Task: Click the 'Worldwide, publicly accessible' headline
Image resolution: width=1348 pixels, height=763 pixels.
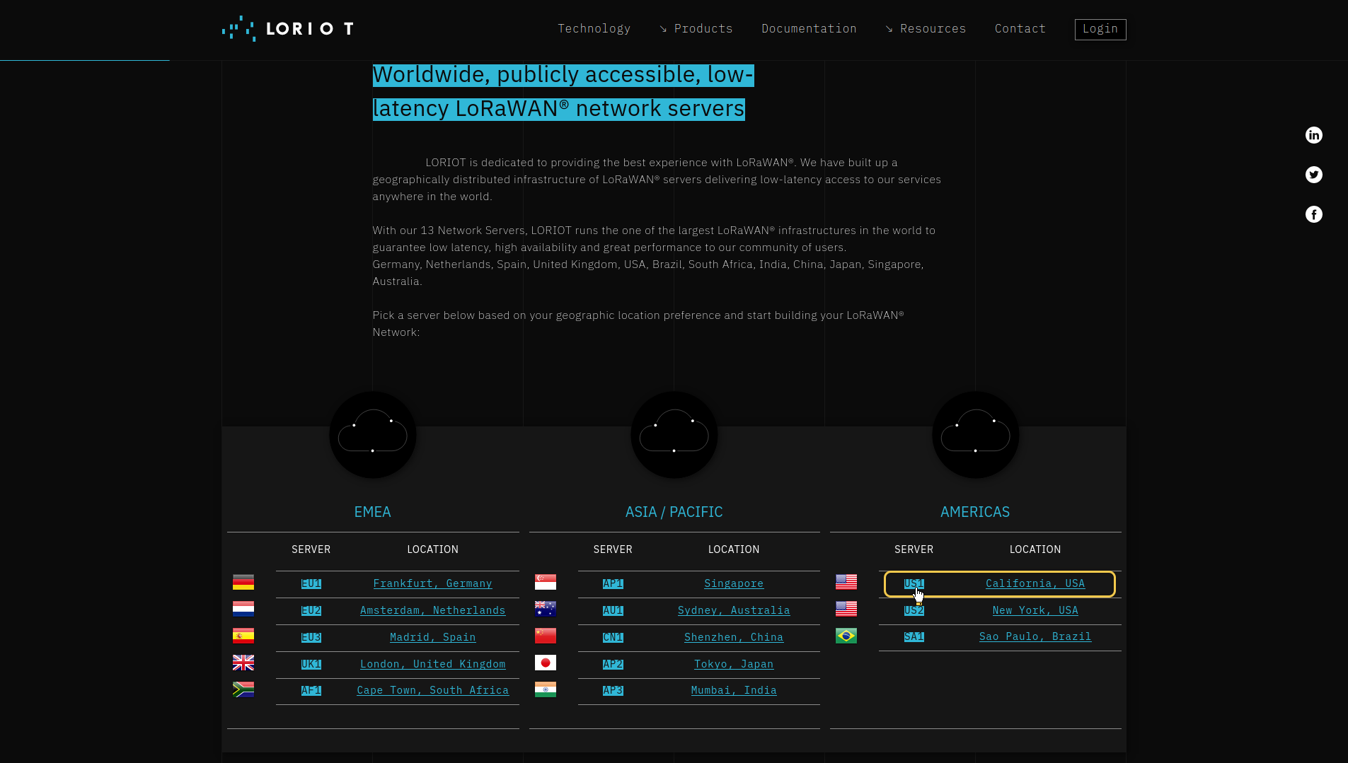Action: (563, 92)
